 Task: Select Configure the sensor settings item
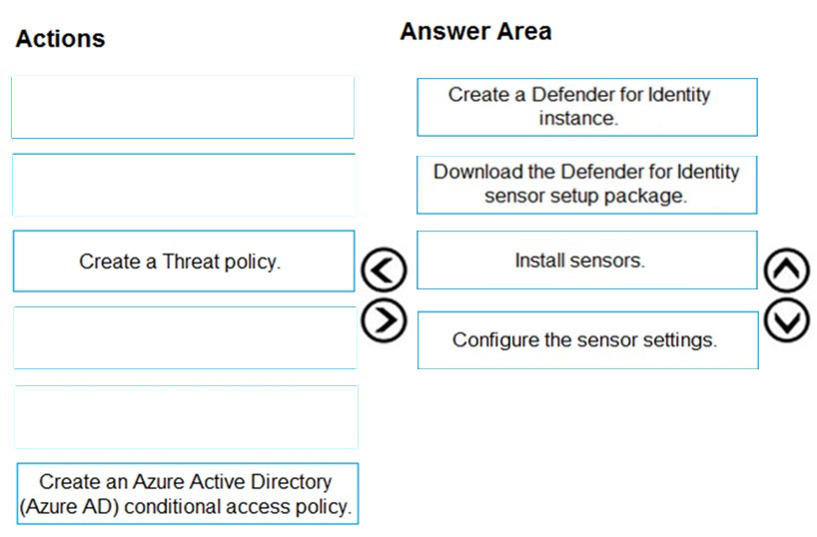click(x=587, y=340)
